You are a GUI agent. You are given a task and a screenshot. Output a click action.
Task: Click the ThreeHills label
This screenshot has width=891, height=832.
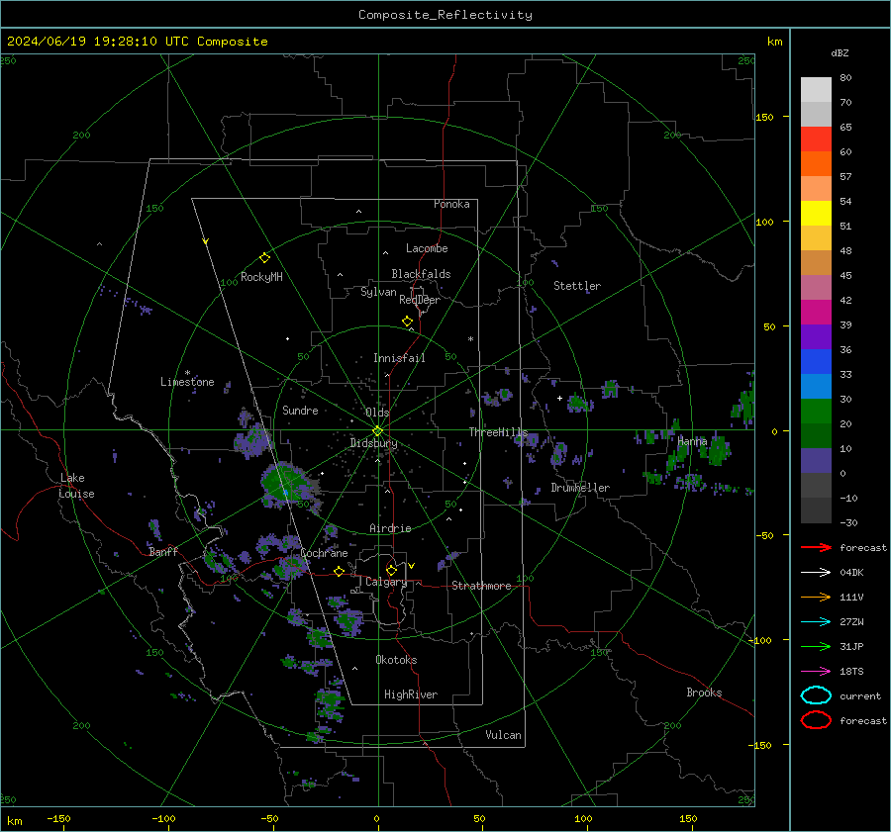tap(498, 432)
